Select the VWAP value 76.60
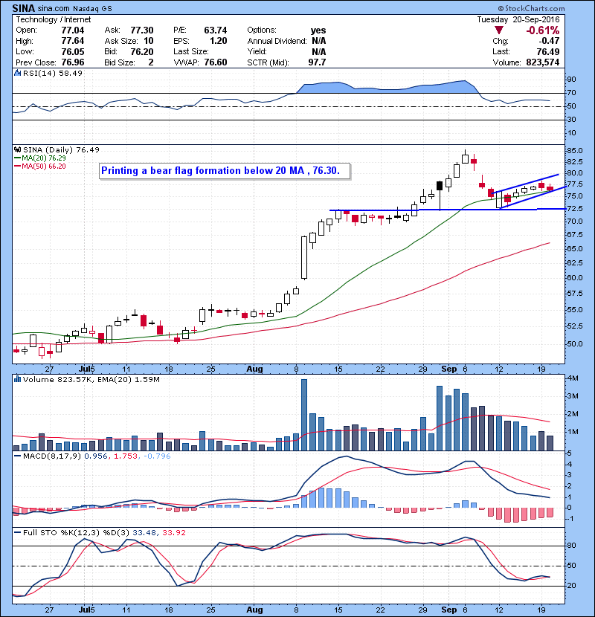 216,62
